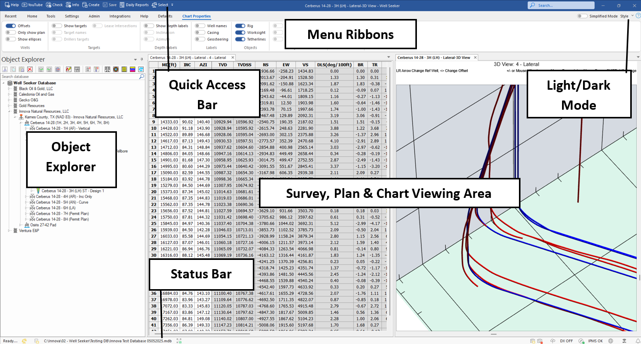Screen dimensions: 641x344
Task: Open the Settings ribbon tab
Action: (72, 16)
